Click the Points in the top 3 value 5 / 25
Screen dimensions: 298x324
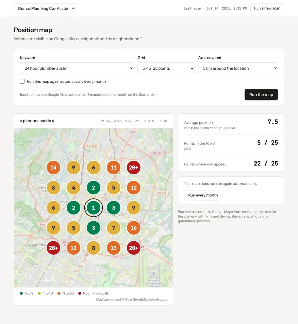coord(268,142)
